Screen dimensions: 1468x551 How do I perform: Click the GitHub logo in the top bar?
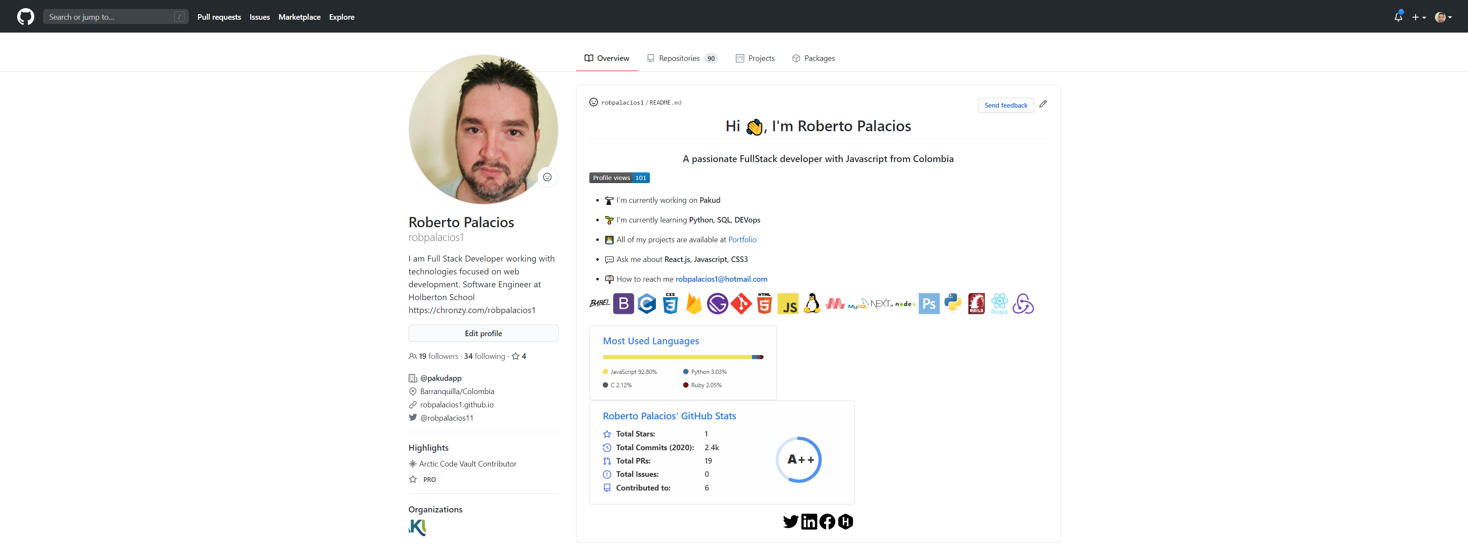[x=25, y=16]
